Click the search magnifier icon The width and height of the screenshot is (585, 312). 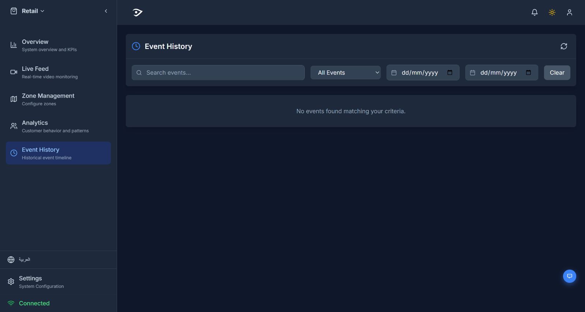(139, 73)
